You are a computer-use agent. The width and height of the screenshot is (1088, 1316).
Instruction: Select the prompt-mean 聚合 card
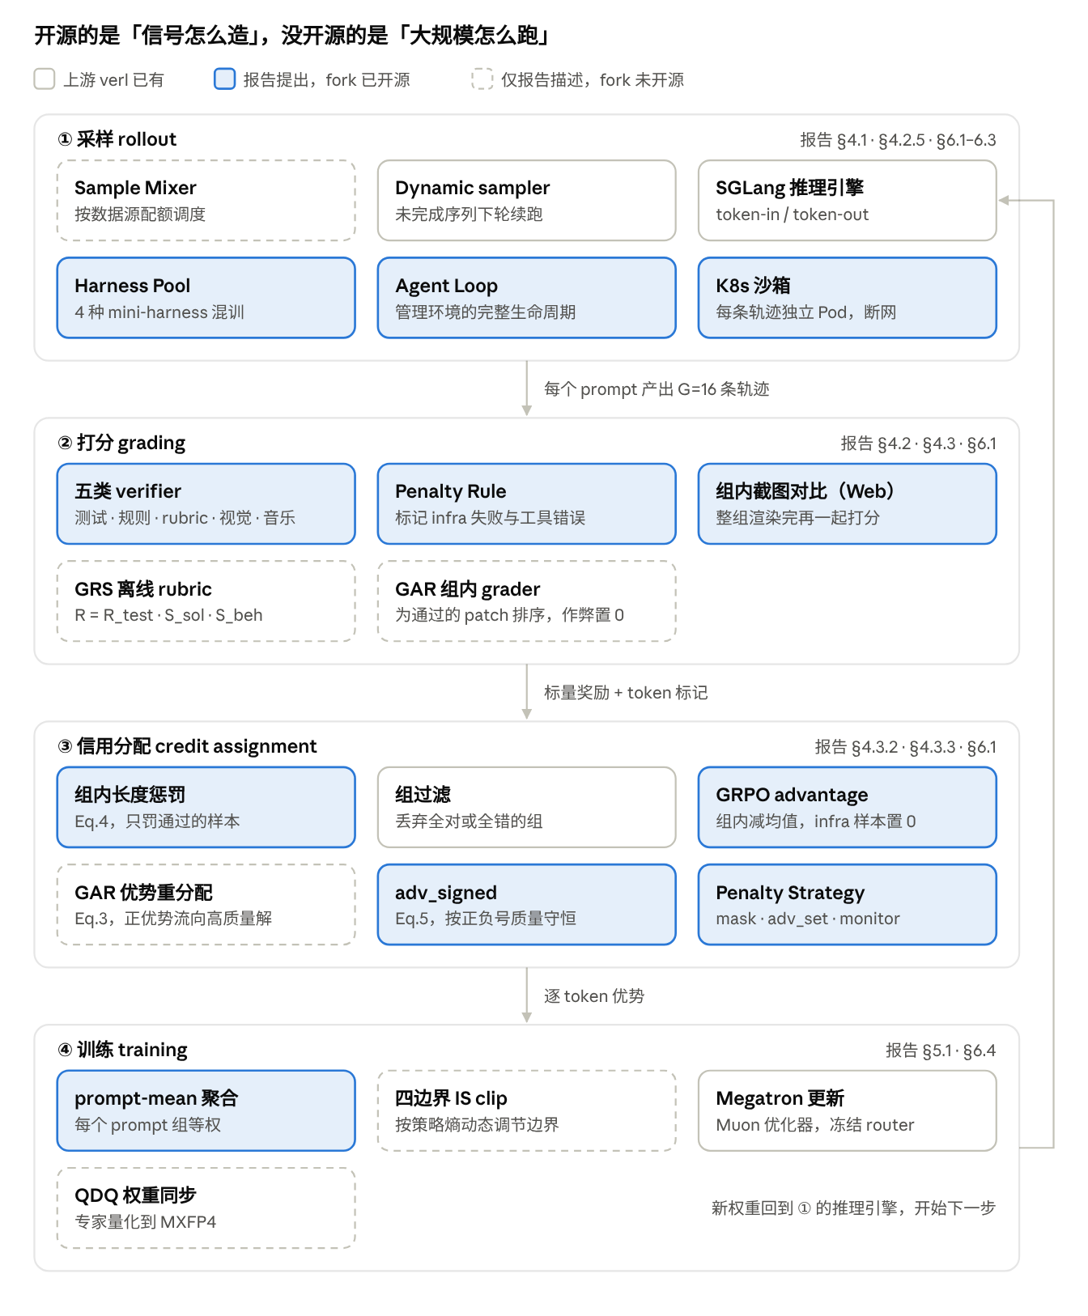tap(206, 1111)
